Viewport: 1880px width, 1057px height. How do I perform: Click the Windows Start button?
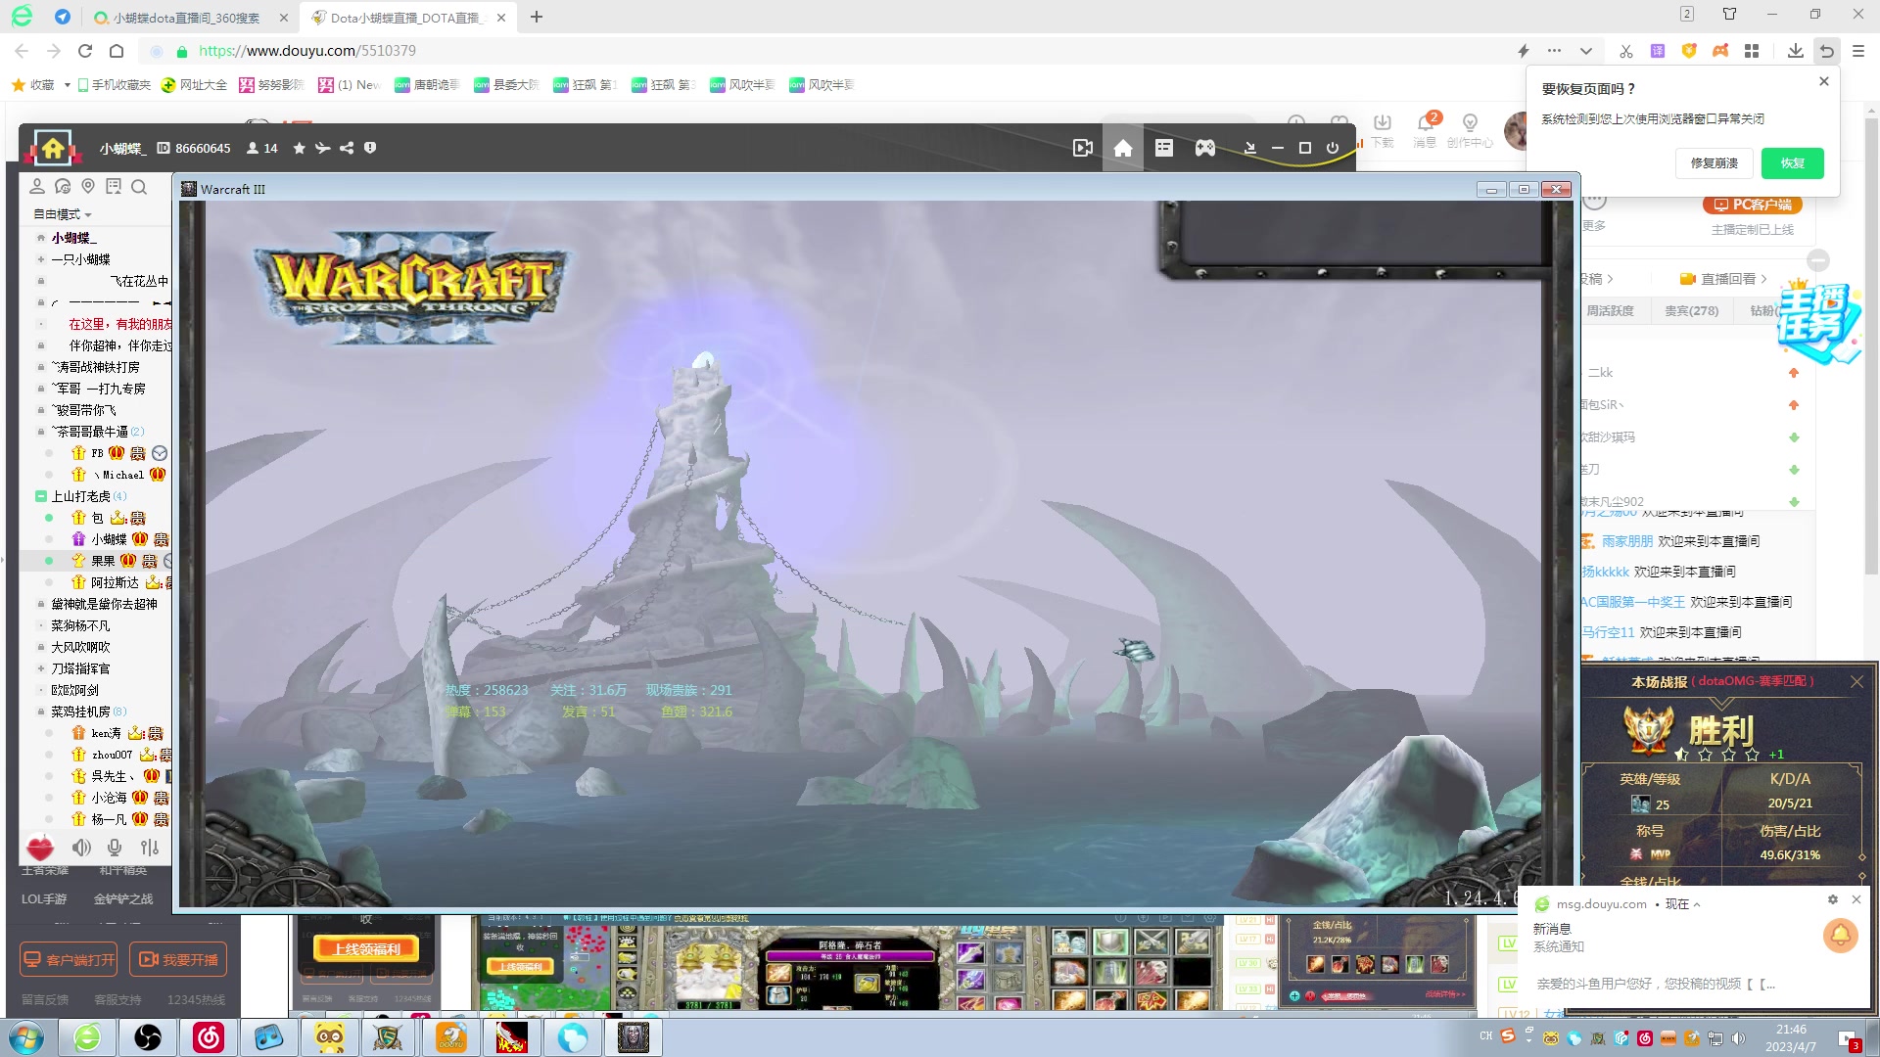coord(26,1037)
